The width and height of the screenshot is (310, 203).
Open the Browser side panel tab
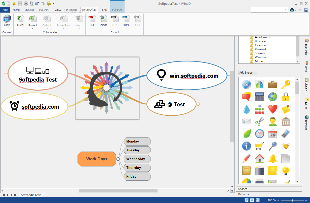(x=306, y=123)
